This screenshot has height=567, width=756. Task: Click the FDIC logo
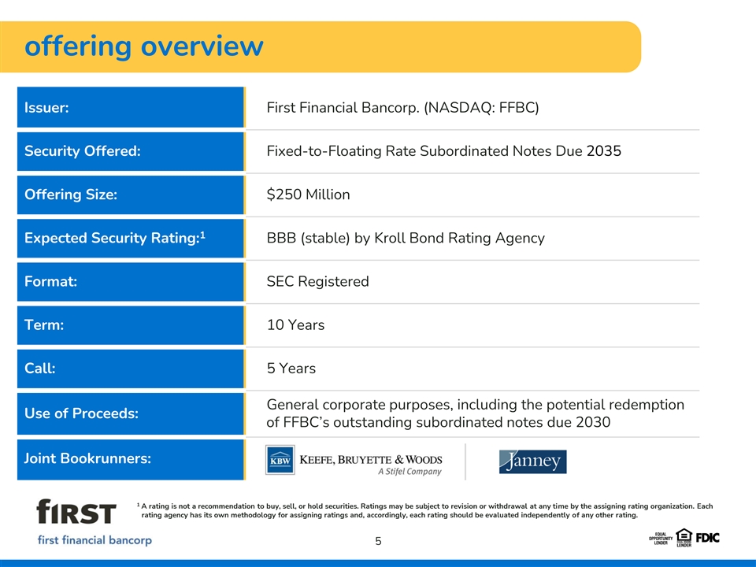(x=707, y=537)
